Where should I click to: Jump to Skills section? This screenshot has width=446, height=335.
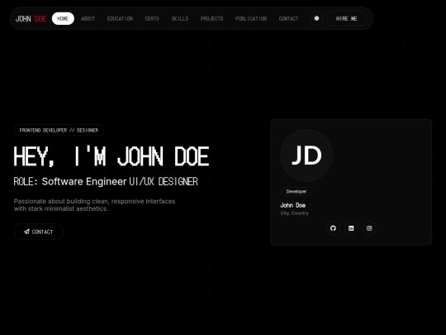point(180,18)
